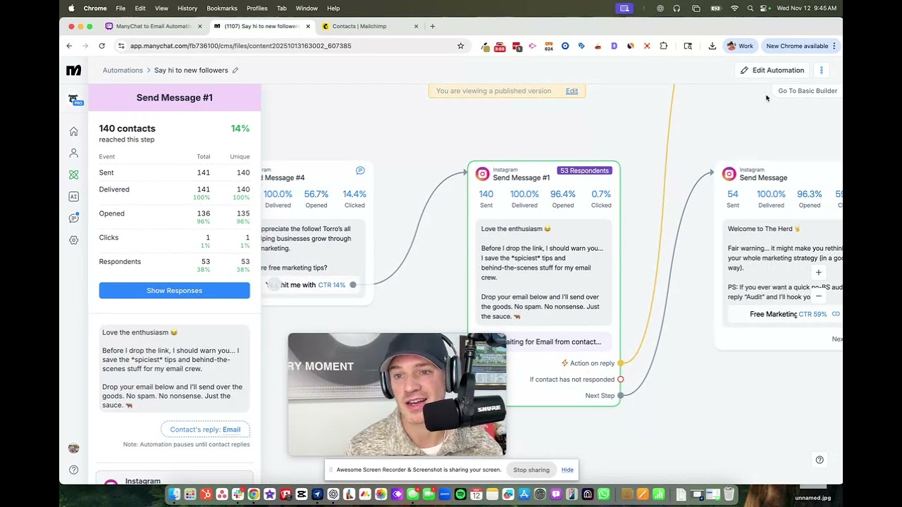This screenshot has width=902, height=507.
Task: Rename automation using pencil icon beside title
Action: 235,70
